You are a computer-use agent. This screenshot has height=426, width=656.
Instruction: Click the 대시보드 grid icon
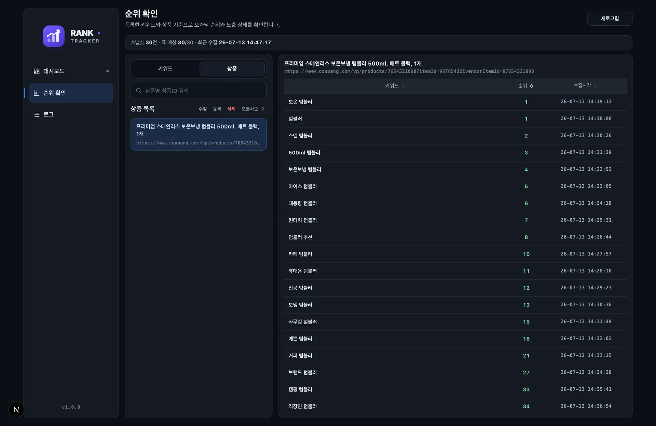pos(37,71)
